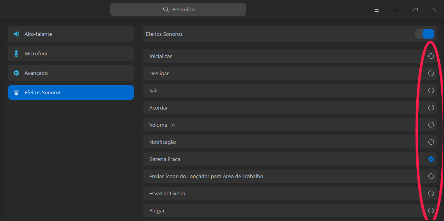Click the microphone icon beside Microfone
Screen dimensions: 444x221
coord(16,53)
